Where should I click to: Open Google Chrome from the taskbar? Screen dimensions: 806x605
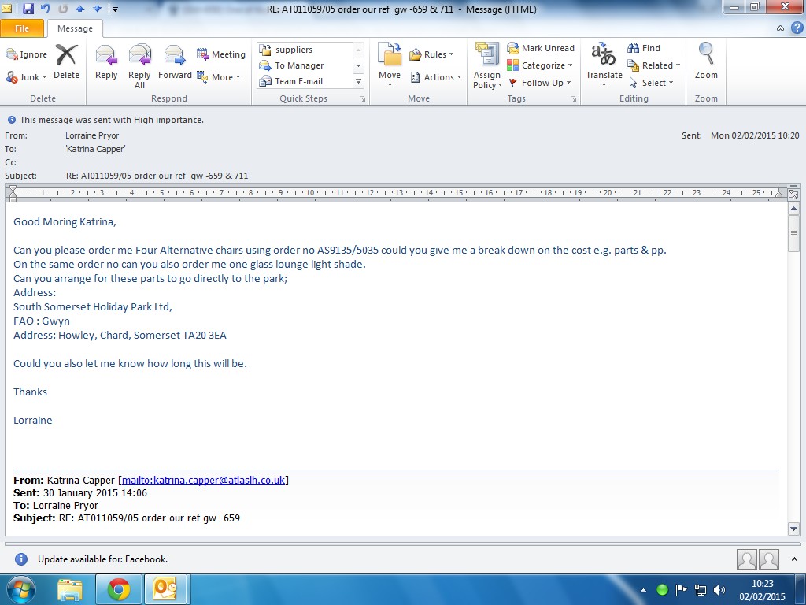119,590
